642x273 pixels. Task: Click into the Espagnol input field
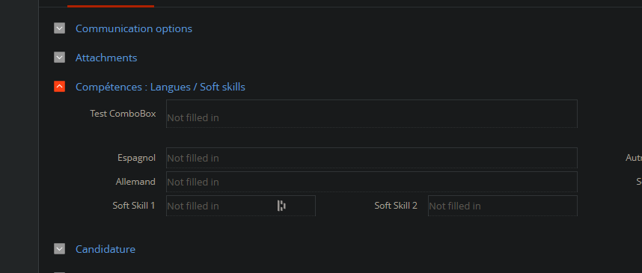(x=372, y=158)
